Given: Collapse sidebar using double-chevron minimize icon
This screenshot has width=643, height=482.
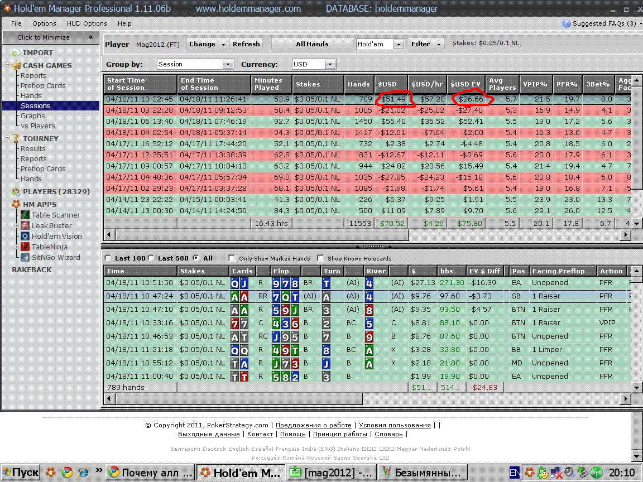Looking at the screenshot, I should coord(90,37).
